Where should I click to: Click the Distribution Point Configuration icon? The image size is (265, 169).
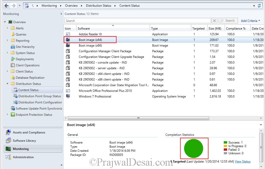click(x=15, y=102)
